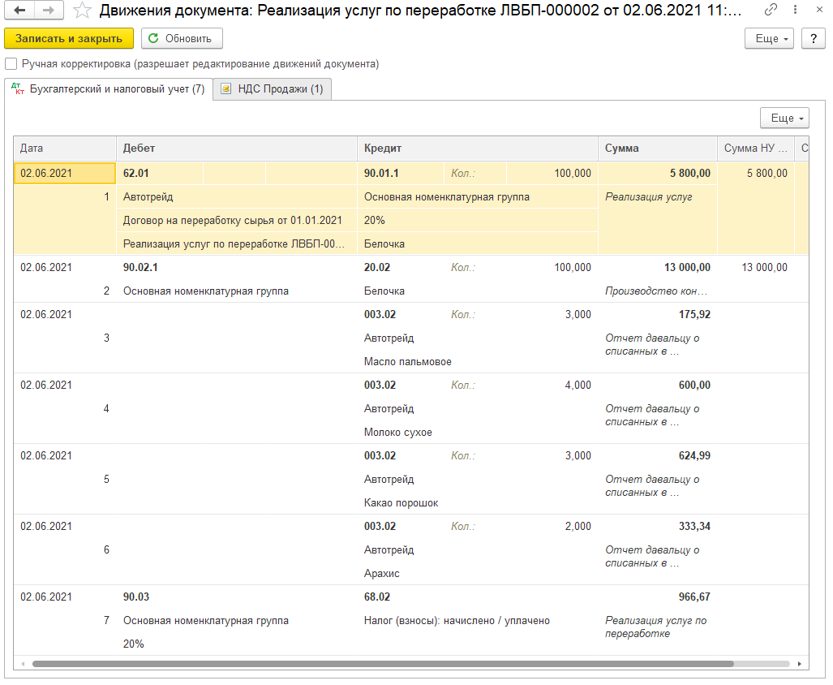Select the sum 624,99 cell

click(658, 456)
